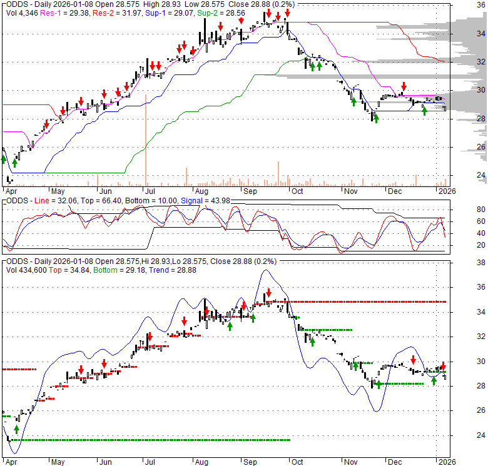
Task: Click the red sell arrow near 2026 on bottom chart
Action: click(443, 365)
